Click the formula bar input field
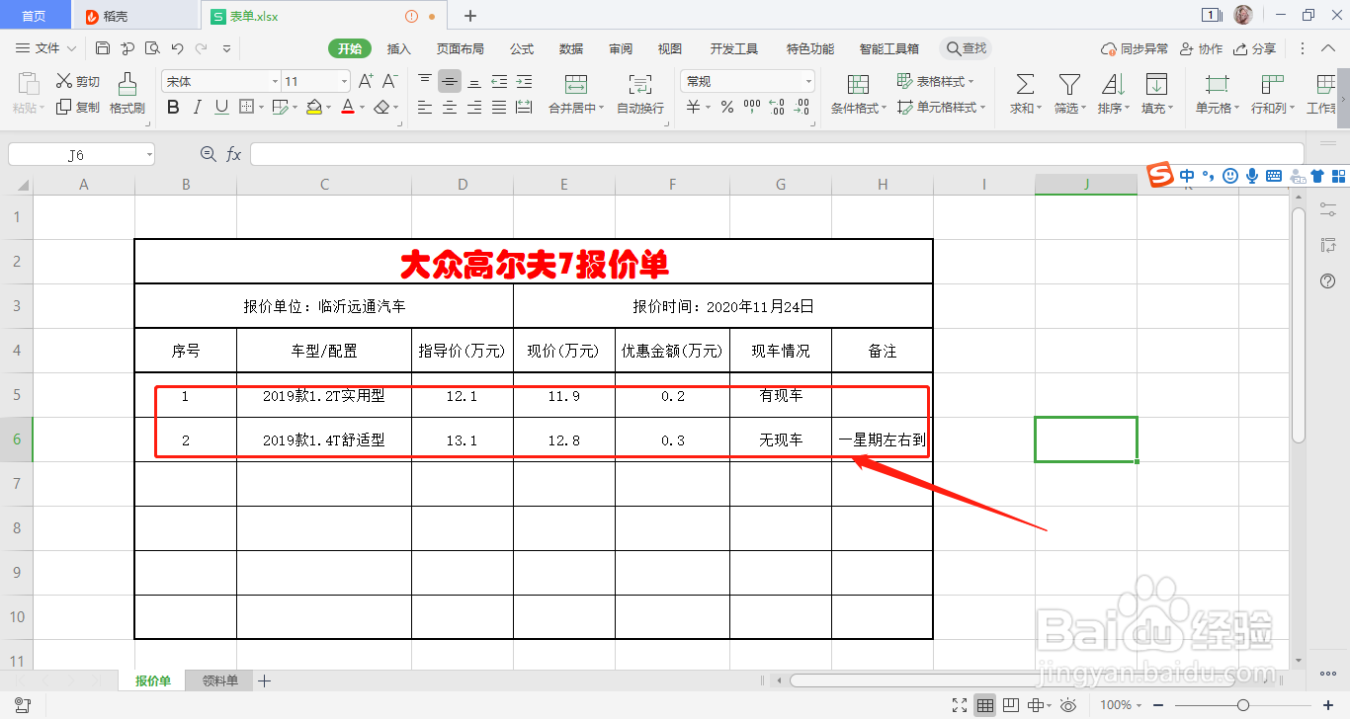The width and height of the screenshot is (1350, 719). 777,154
